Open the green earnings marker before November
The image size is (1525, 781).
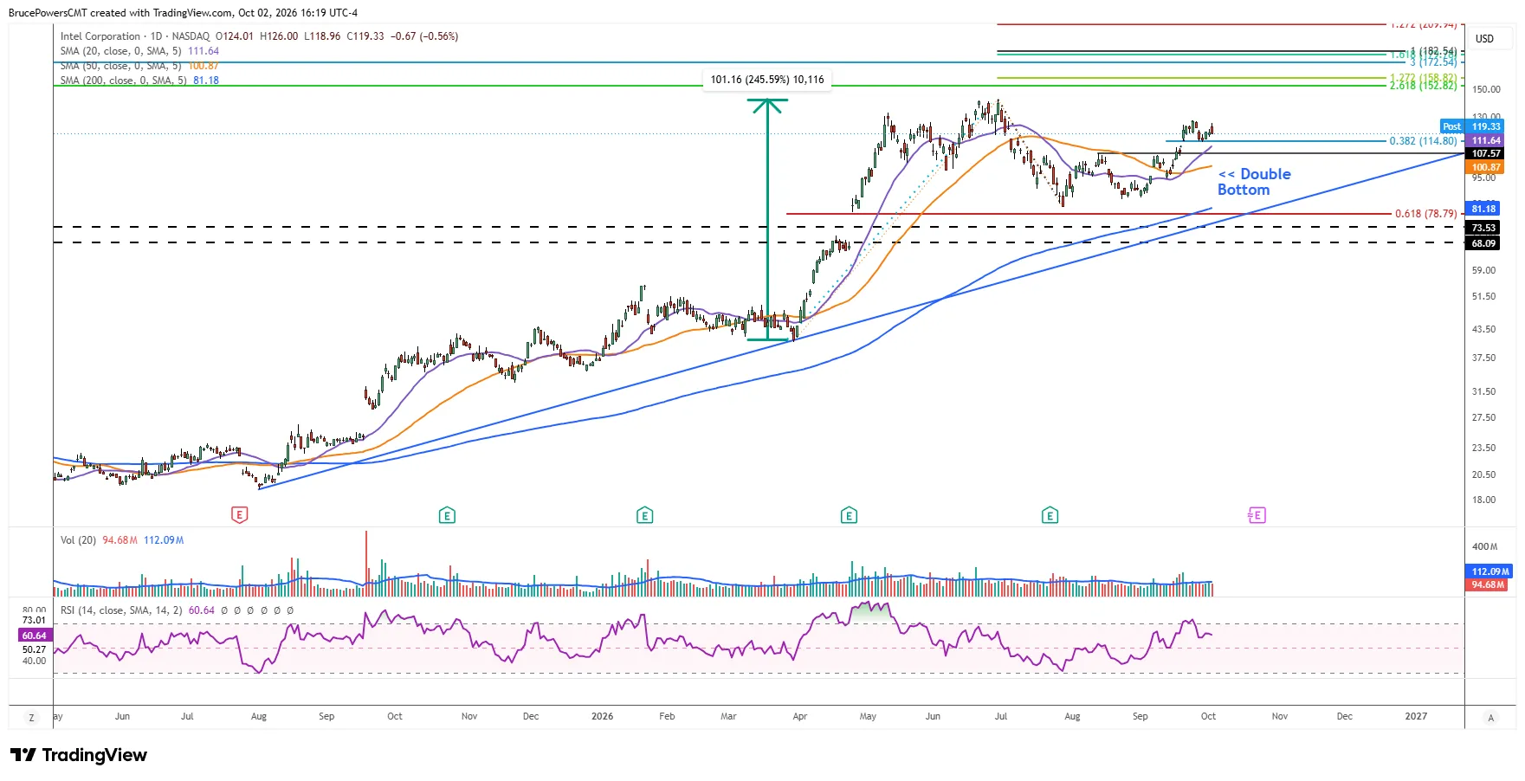pyautogui.click(x=447, y=515)
